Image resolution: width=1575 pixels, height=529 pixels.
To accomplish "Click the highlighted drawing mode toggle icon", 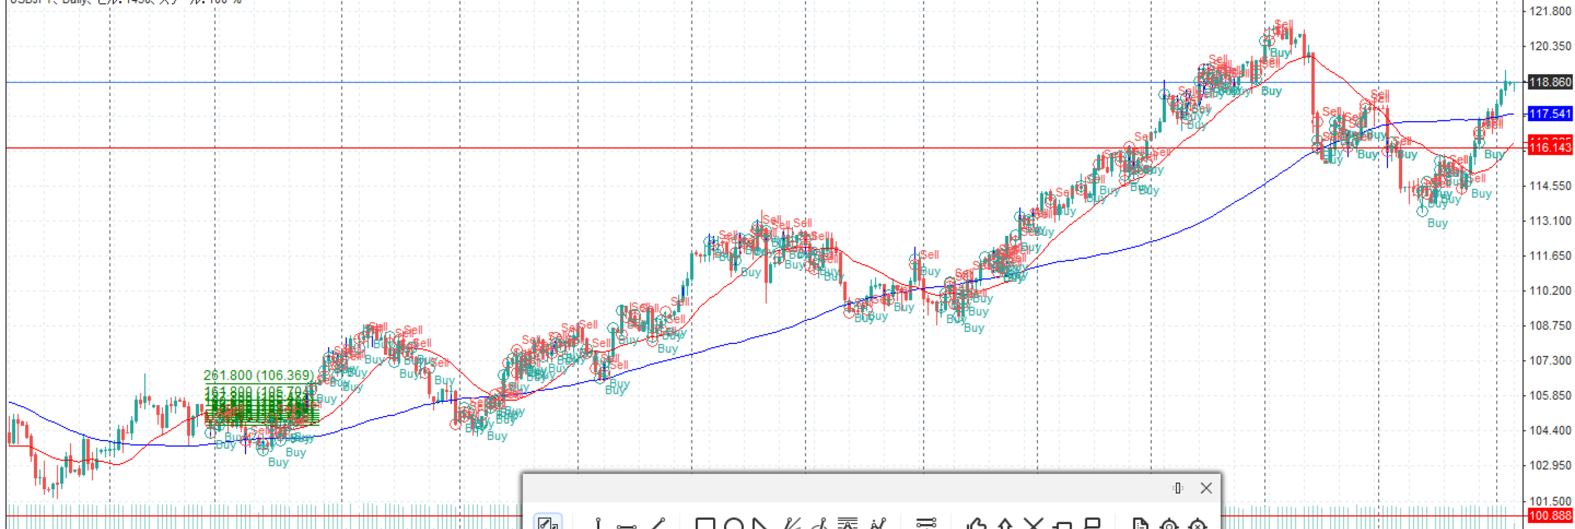I will click(546, 523).
